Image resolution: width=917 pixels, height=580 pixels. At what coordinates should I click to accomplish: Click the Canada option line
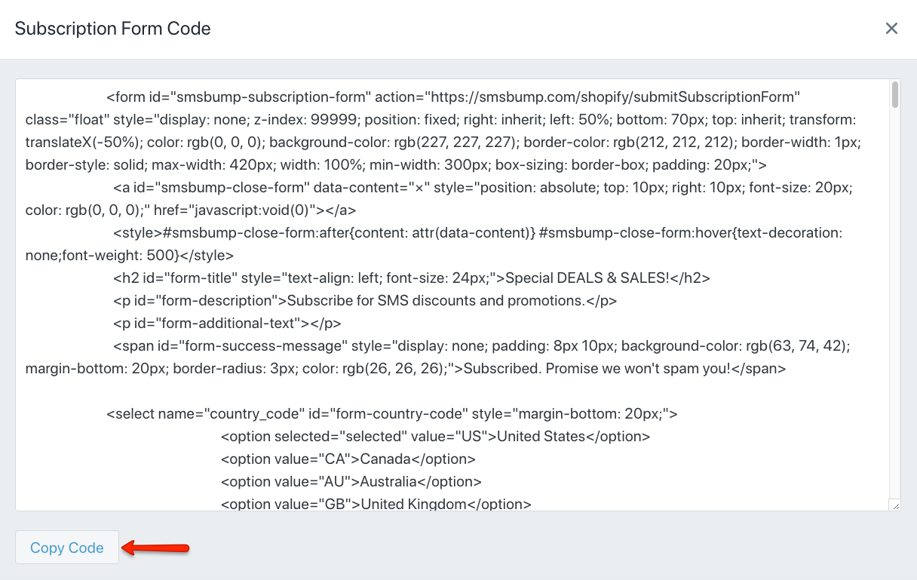[348, 459]
